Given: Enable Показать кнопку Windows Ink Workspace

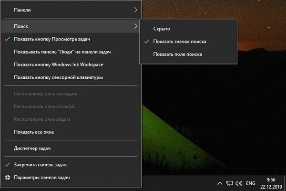Looking at the screenshot, I should click(71, 65).
